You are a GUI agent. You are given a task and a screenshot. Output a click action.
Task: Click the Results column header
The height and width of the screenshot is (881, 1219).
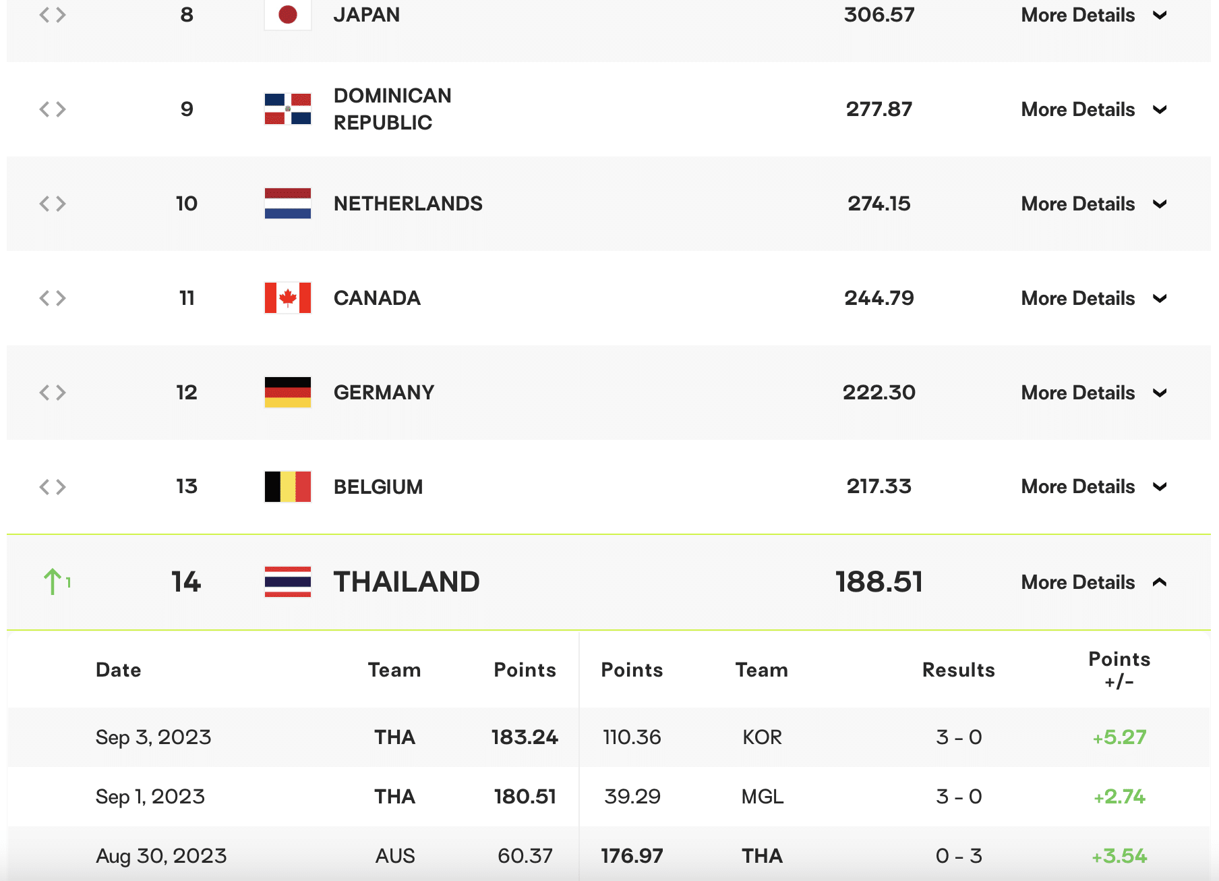click(958, 670)
